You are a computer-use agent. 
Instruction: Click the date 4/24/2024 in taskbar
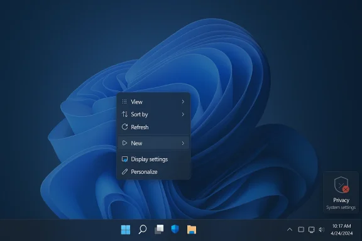point(341,233)
